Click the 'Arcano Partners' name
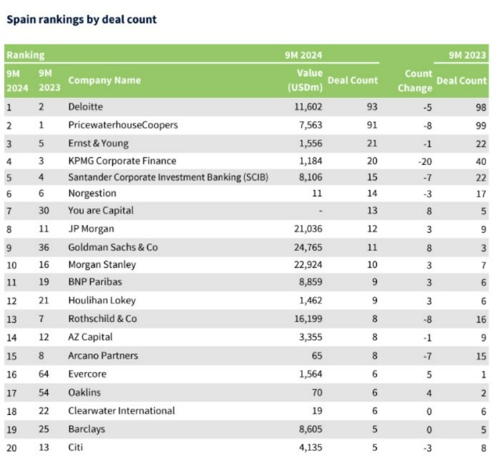This screenshot has width=497, height=462. (x=103, y=356)
